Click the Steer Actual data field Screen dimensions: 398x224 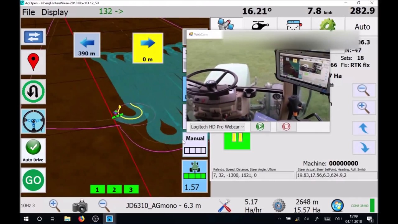tap(337, 175)
